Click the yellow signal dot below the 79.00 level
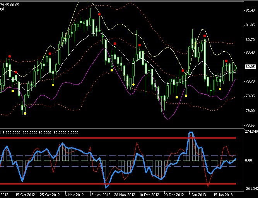258x198 pixels. tap(25, 113)
